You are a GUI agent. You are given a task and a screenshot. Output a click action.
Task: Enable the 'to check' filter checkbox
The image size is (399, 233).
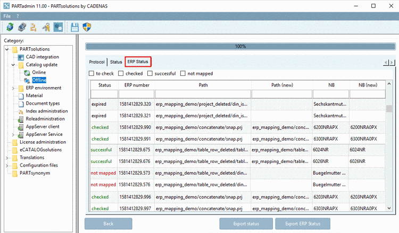pos(92,73)
